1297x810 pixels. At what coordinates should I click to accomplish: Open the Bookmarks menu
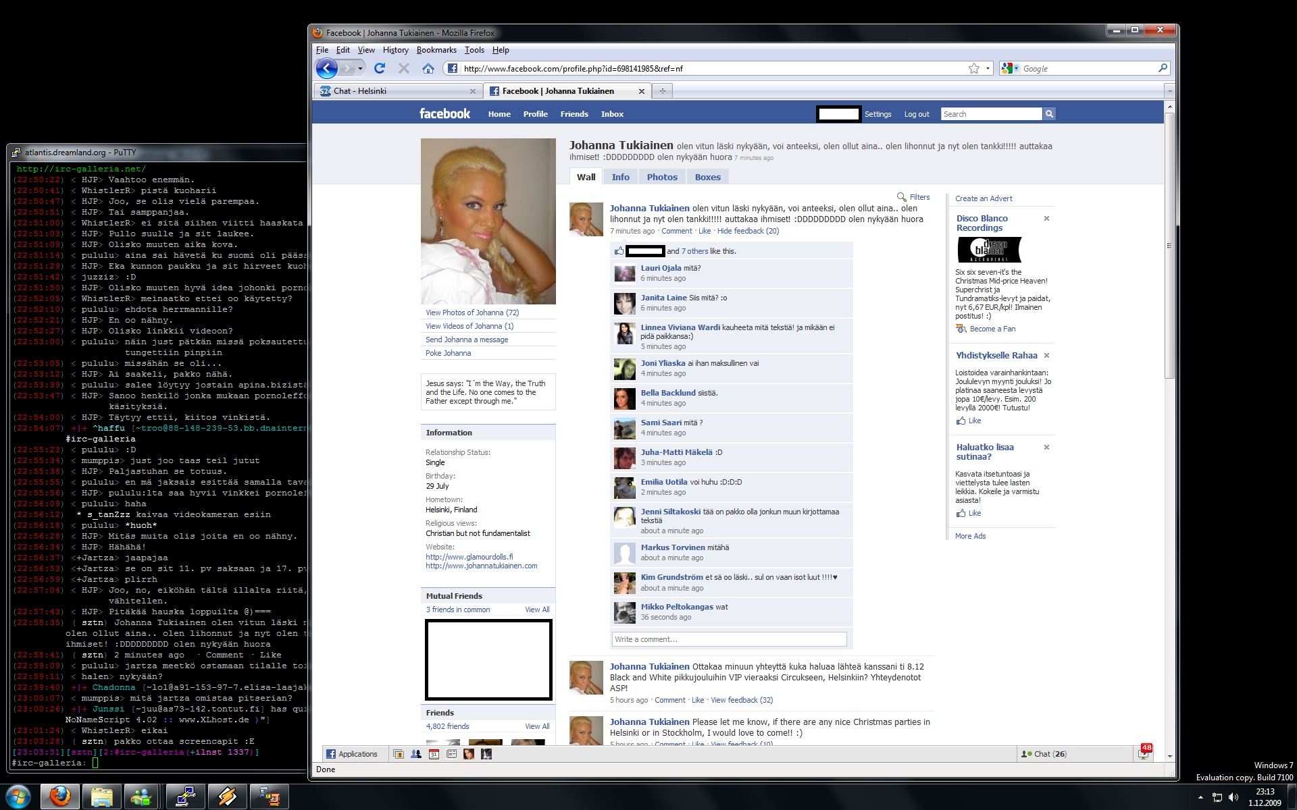tap(436, 50)
